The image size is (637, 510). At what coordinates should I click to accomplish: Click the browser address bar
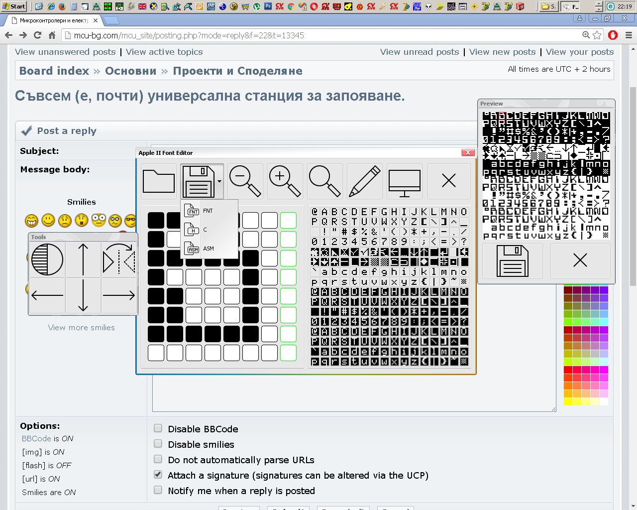323,35
